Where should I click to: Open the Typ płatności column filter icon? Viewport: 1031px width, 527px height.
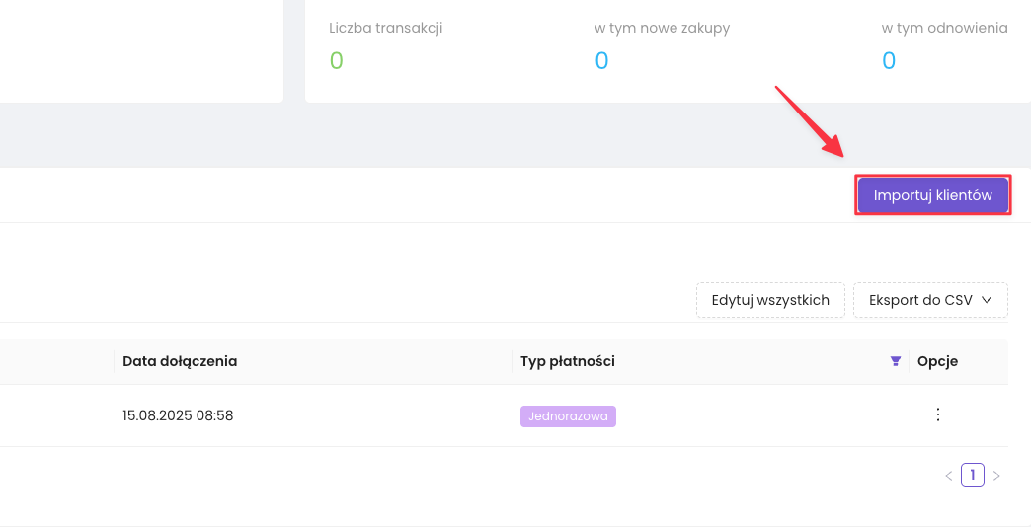895,362
